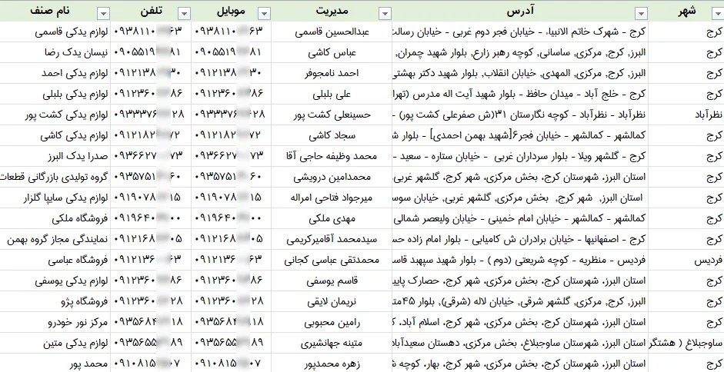Select the آدرس header cell text
This screenshot has height=372, width=724.
pyautogui.click(x=520, y=11)
